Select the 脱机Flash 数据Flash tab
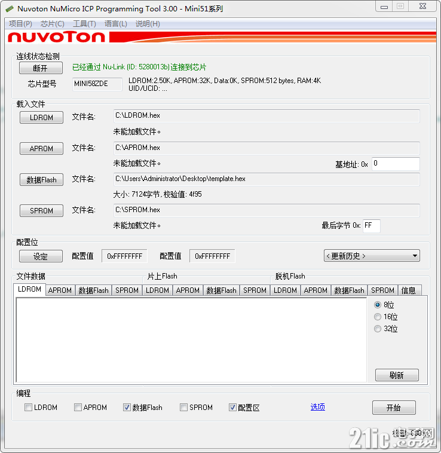 [350, 290]
